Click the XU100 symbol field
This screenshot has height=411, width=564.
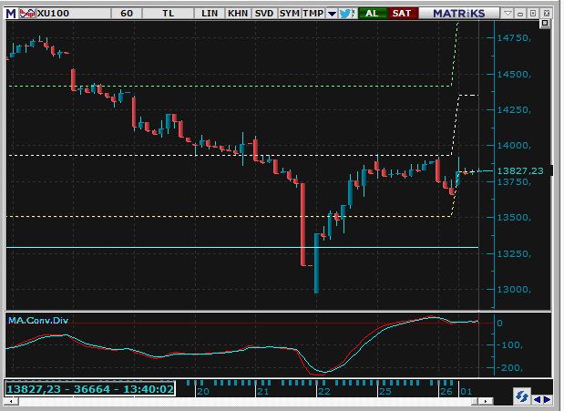(73, 14)
